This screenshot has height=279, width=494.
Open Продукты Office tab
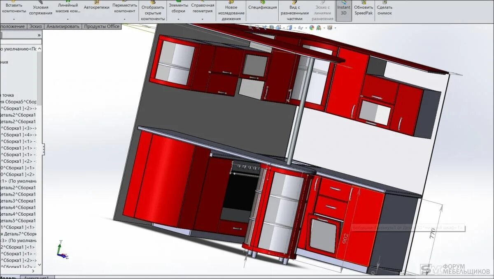102,26
